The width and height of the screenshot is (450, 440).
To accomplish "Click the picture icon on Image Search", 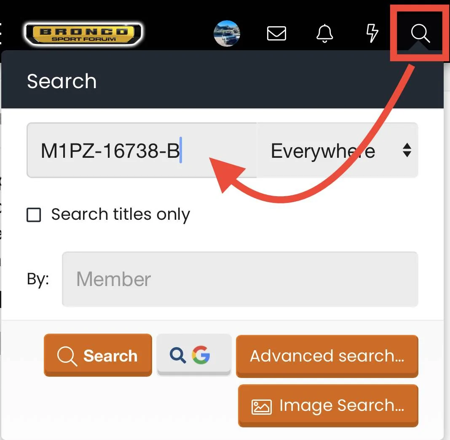I will [x=261, y=407].
